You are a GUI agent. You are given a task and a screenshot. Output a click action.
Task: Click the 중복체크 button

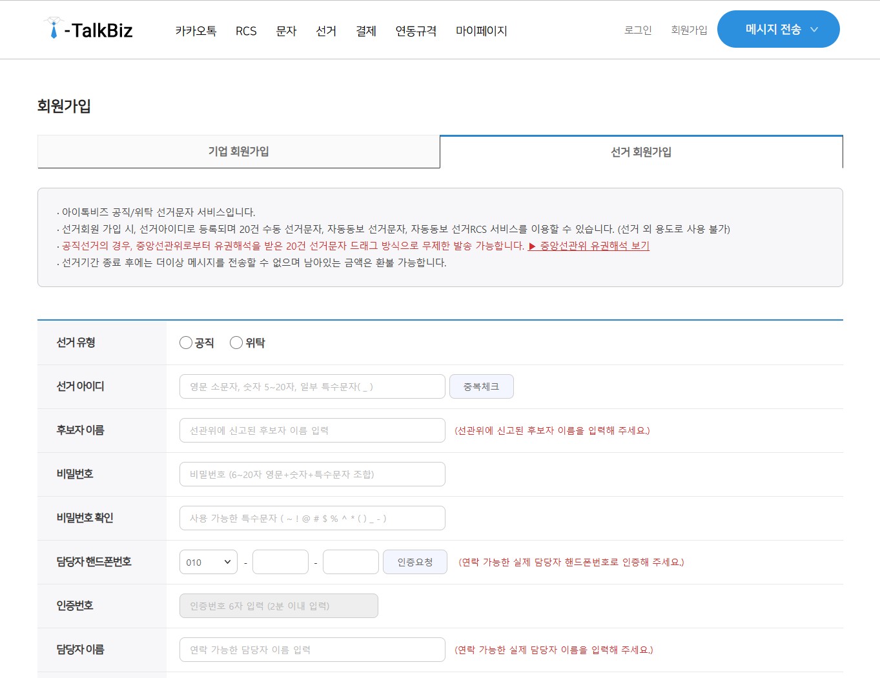coord(482,386)
